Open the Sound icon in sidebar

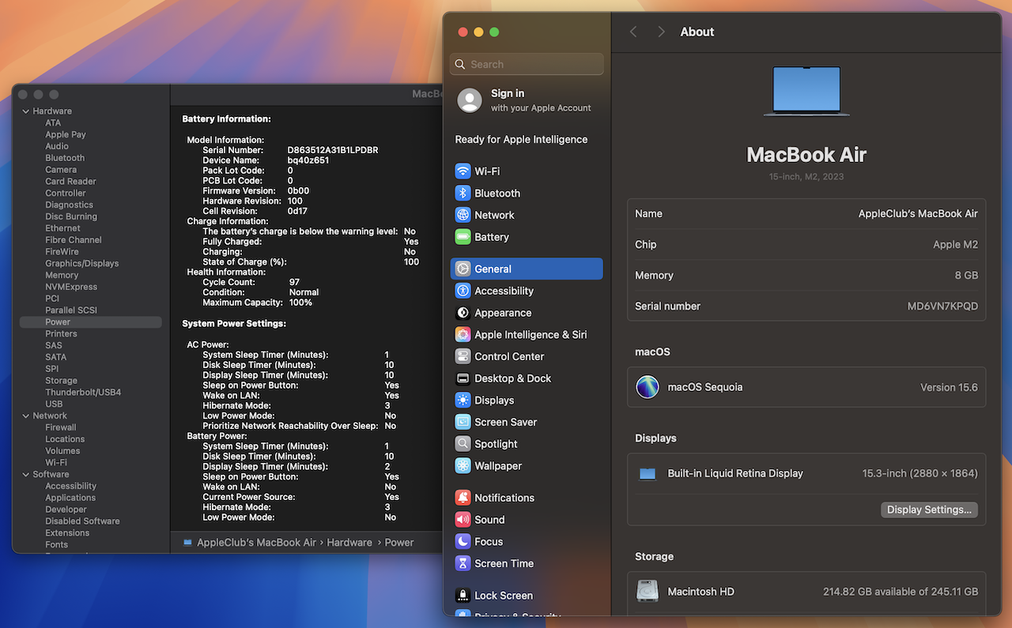click(x=463, y=520)
